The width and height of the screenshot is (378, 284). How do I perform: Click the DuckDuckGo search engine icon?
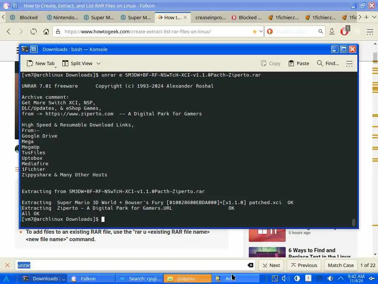pyautogui.click(x=270, y=31)
